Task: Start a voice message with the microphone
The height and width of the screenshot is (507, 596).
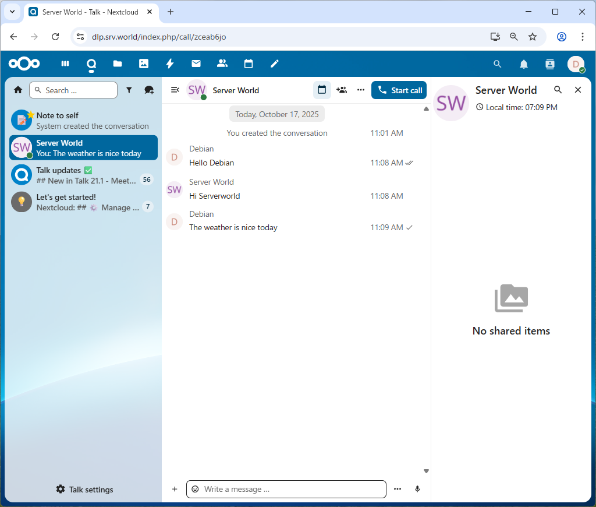Action: point(417,489)
